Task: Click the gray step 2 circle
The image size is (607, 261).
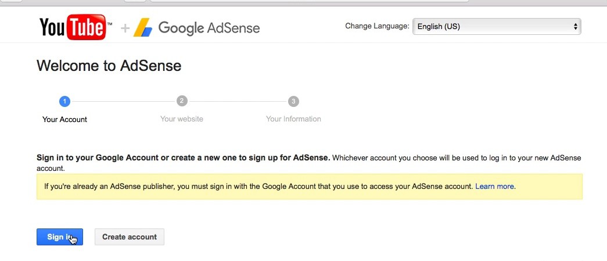Action: click(182, 101)
